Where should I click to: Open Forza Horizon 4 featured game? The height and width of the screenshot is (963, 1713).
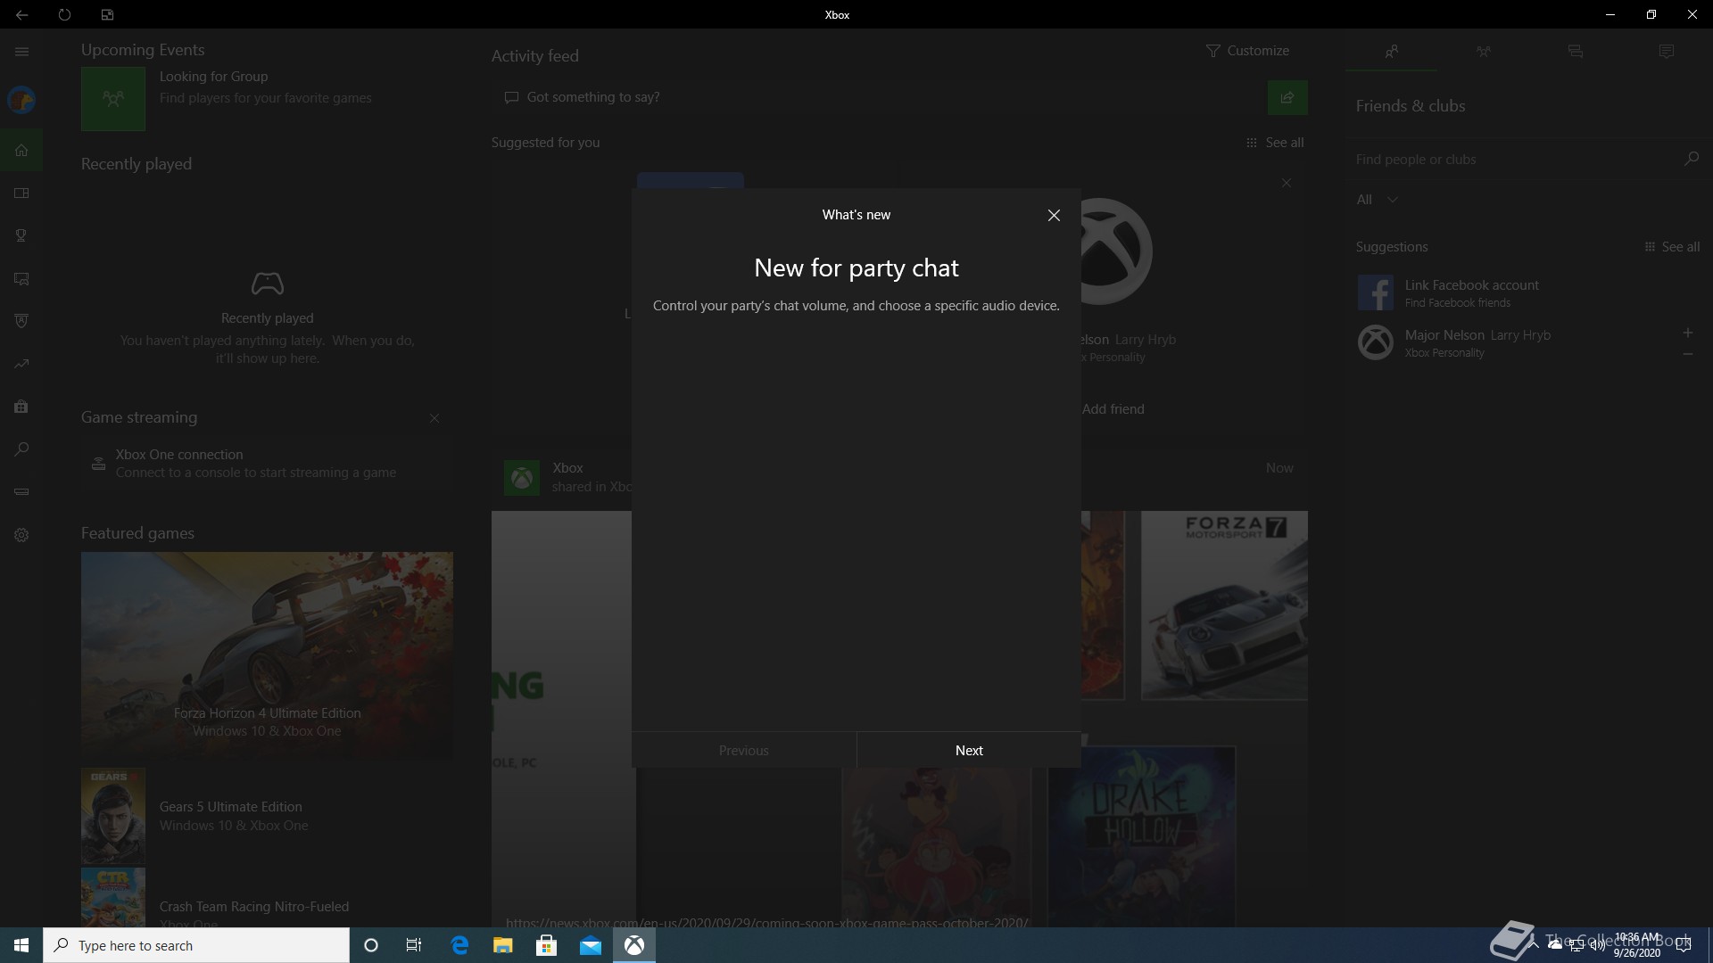[267, 655]
